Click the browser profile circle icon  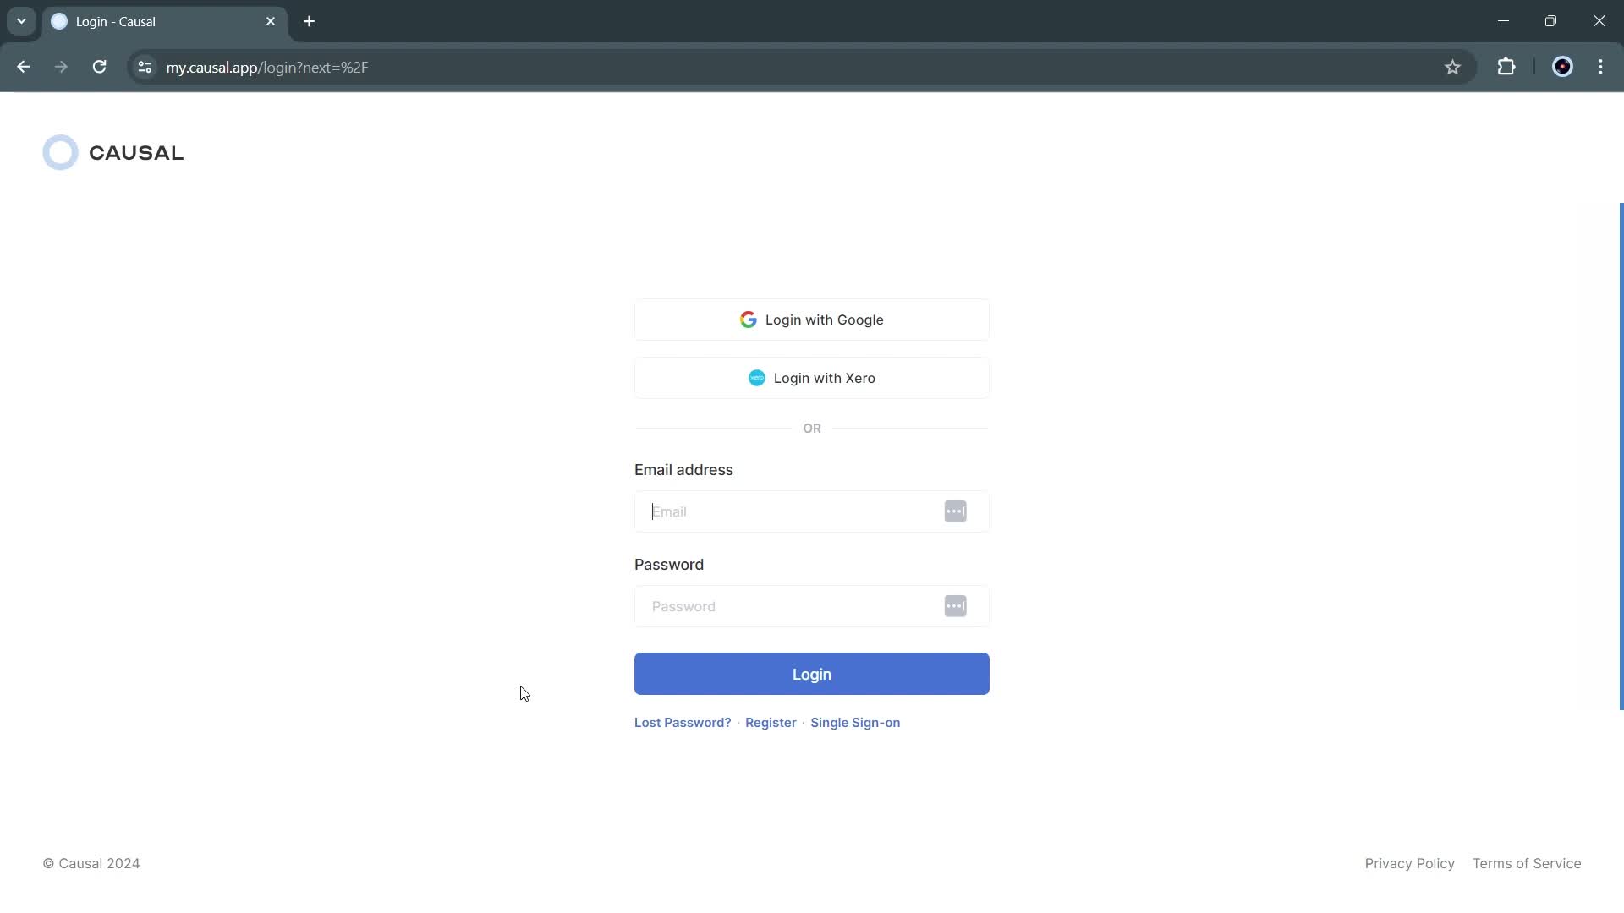click(1561, 67)
